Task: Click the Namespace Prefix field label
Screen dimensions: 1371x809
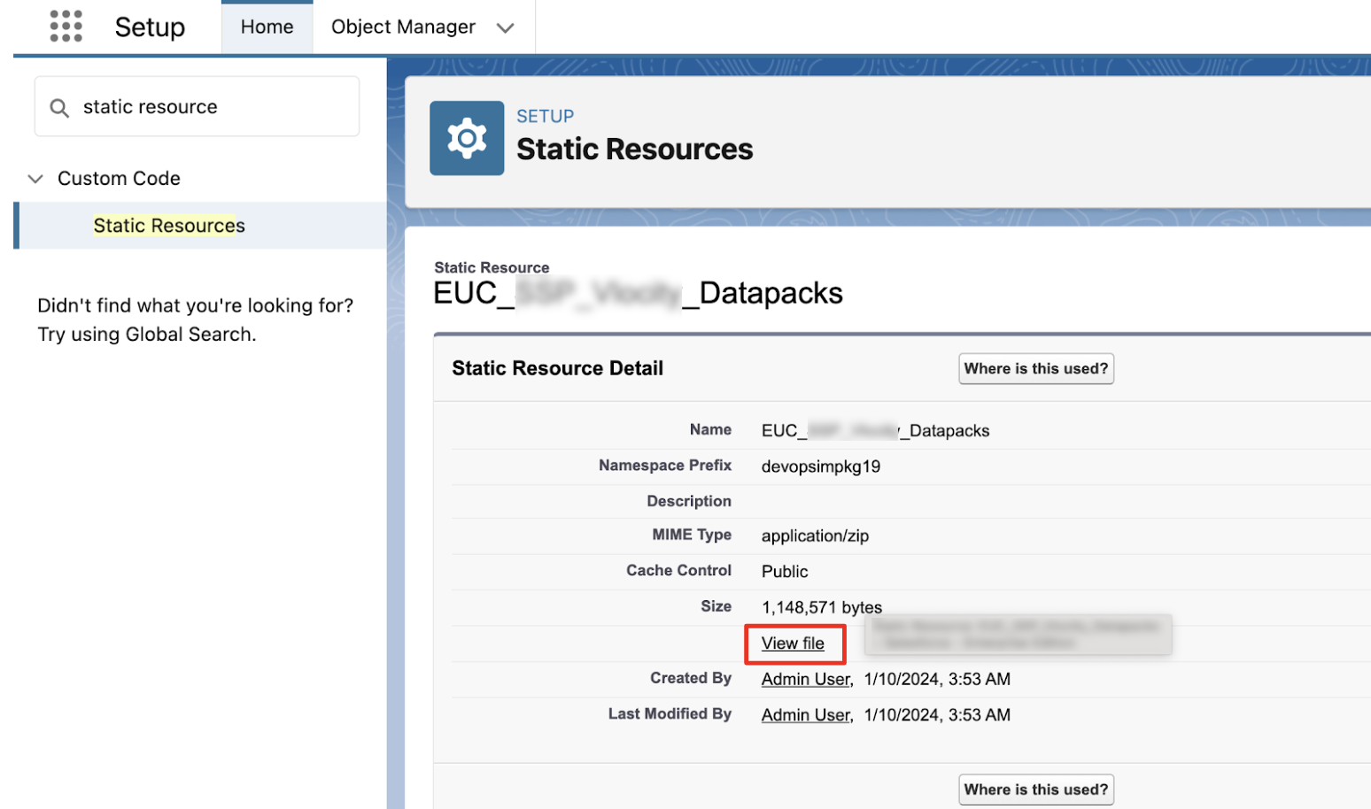Action: pos(665,465)
